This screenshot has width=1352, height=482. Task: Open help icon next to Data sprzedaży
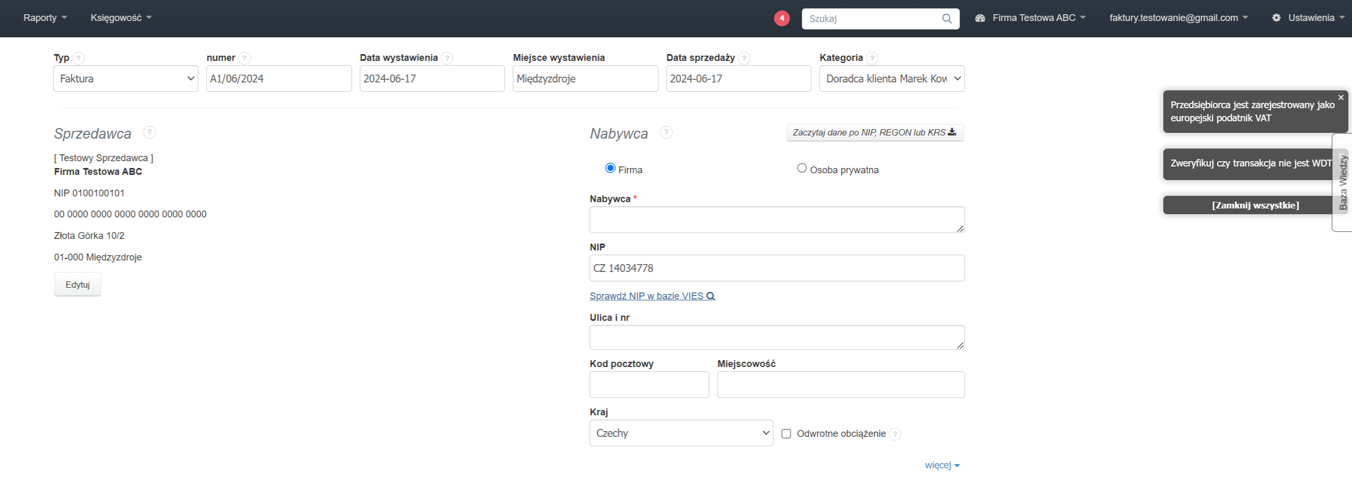744,58
